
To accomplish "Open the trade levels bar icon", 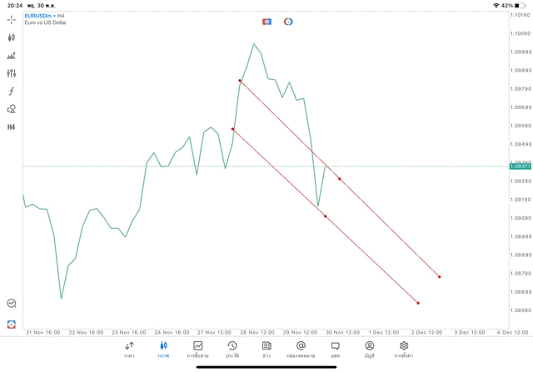I will point(11,56).
